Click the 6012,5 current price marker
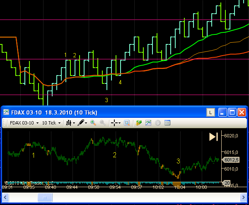This screenshot has width=249, height=205. tap(231, 160)
